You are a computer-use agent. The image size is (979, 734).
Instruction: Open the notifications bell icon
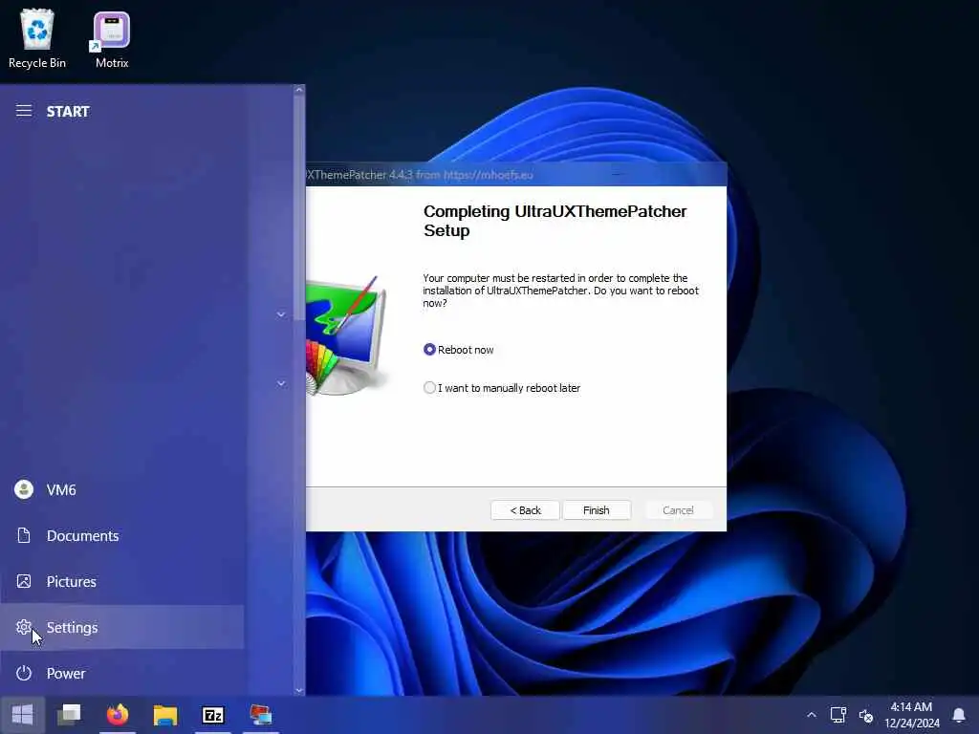tap(958, 715)
